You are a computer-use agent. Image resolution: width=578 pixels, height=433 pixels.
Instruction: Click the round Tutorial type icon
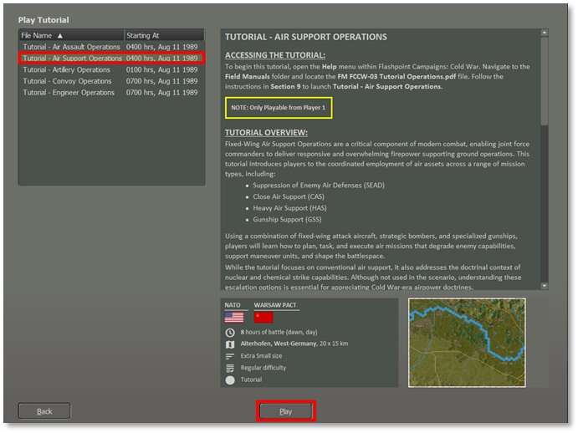pos(230,380)
